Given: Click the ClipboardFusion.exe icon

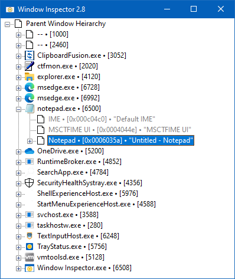Looking at the screenshot, I should [x=30, y=55].
